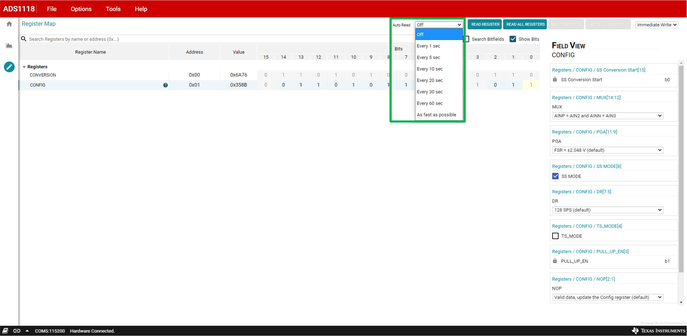
Task: Open the MUX dropdown
Action: tap(608, 116)
